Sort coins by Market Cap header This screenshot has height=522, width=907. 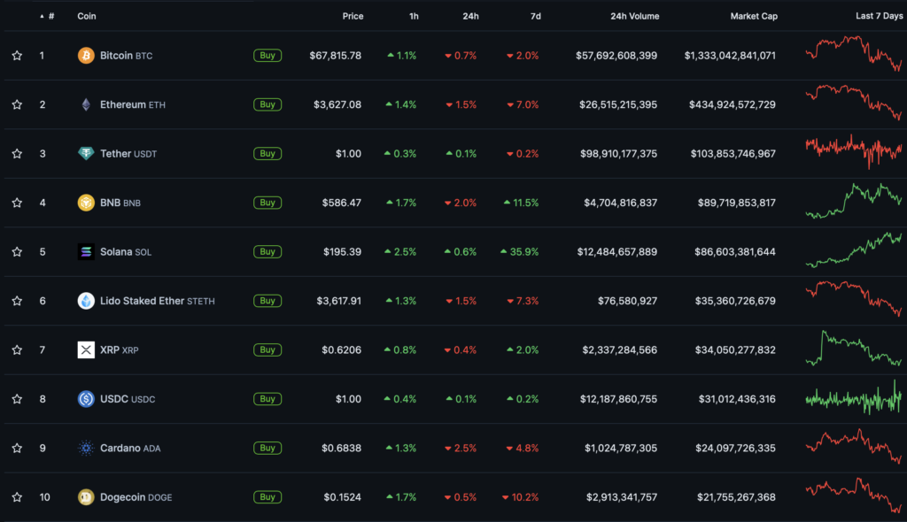pyautogui.click(x=753, y=16)
